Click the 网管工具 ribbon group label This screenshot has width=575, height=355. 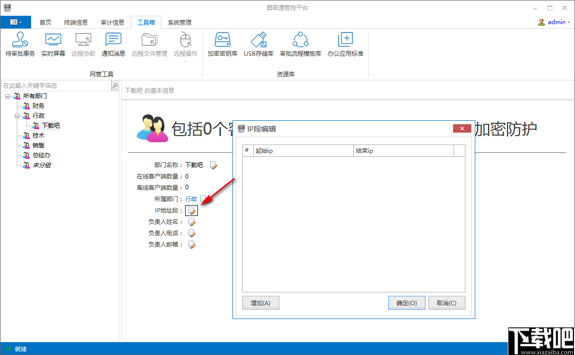[102, 74]
